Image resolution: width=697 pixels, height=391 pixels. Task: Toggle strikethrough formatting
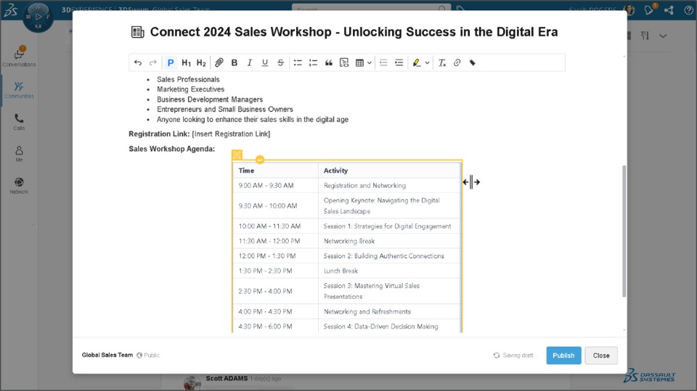coord(281,63)
